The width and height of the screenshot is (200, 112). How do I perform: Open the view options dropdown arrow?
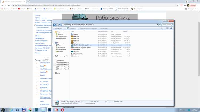164,28
